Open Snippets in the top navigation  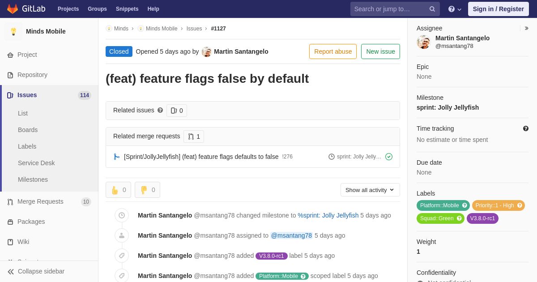click(127, 9)
